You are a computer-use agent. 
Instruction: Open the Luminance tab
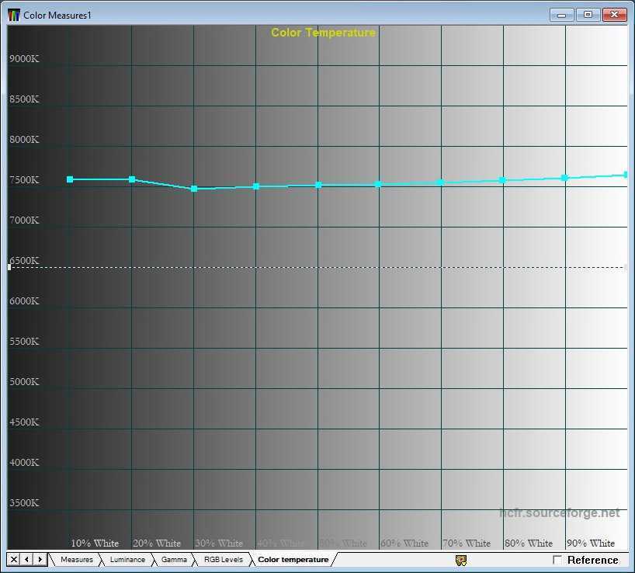[127, 560]
